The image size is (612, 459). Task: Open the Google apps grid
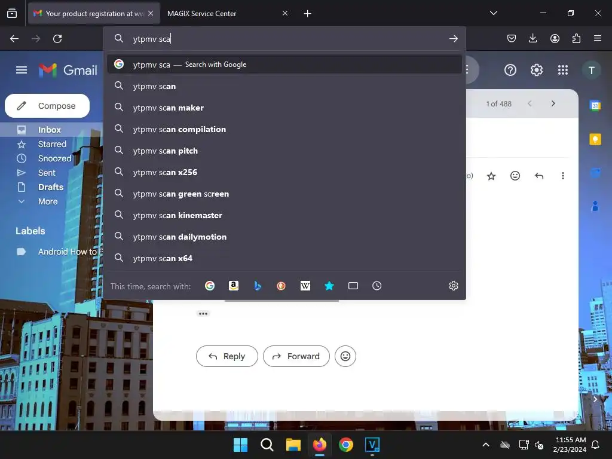(x=563, y=71)
